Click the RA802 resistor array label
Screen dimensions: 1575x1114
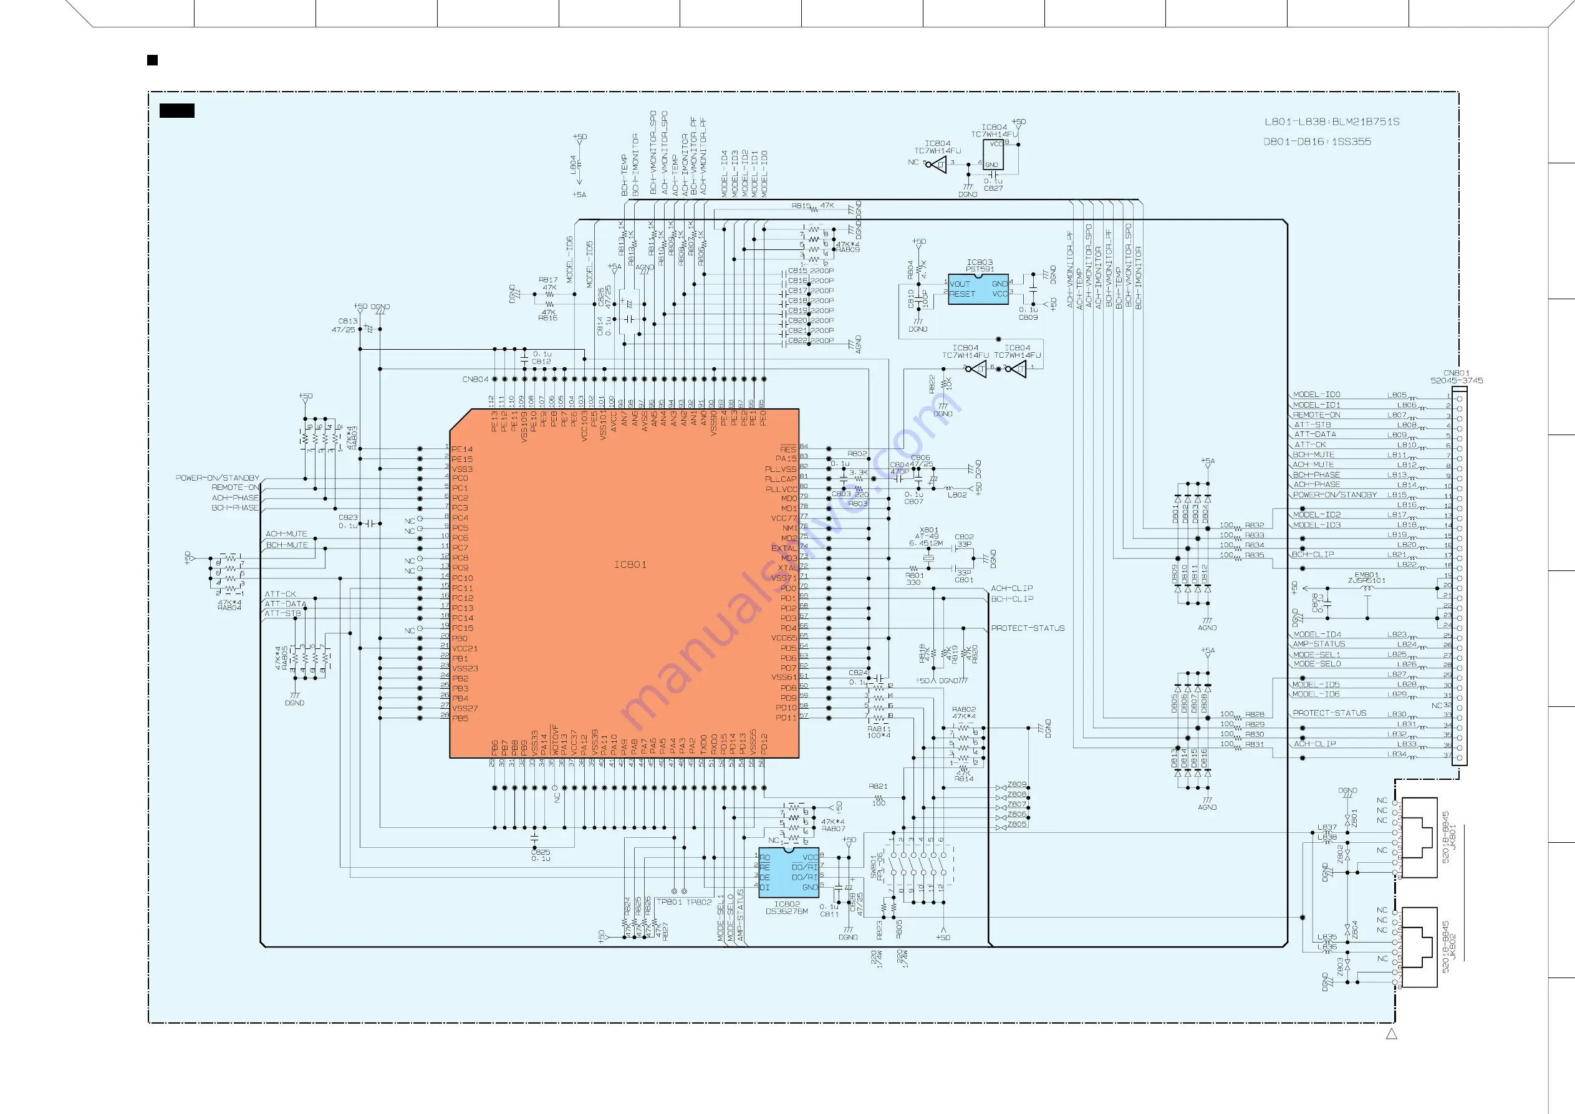click(964, 709)
